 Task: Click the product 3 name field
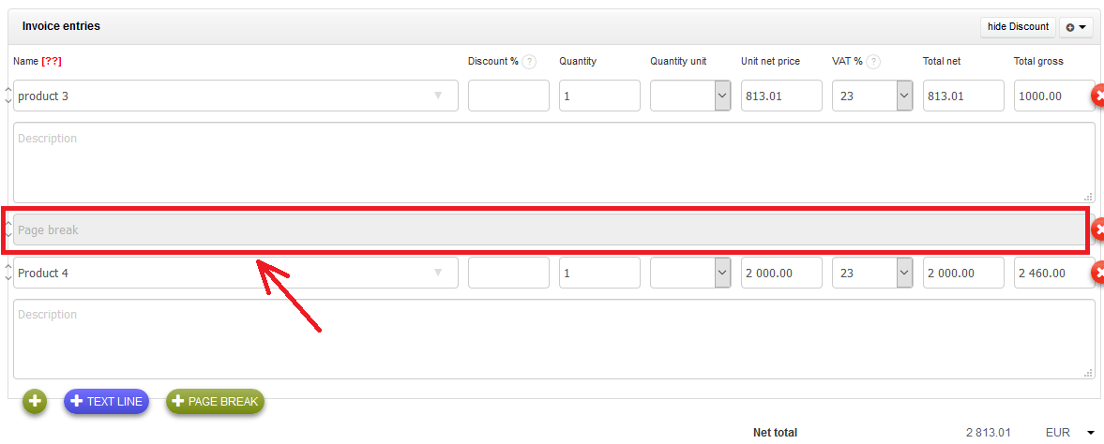(x=235, y=96)
